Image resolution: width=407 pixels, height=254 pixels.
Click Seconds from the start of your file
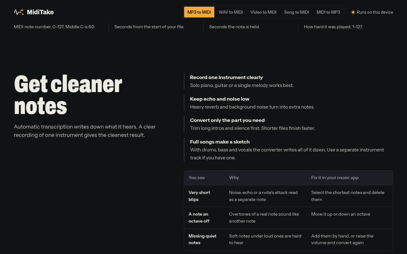pos(149,27)
